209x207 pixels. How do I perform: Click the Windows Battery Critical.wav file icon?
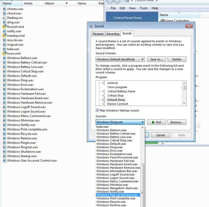(4, 62)
